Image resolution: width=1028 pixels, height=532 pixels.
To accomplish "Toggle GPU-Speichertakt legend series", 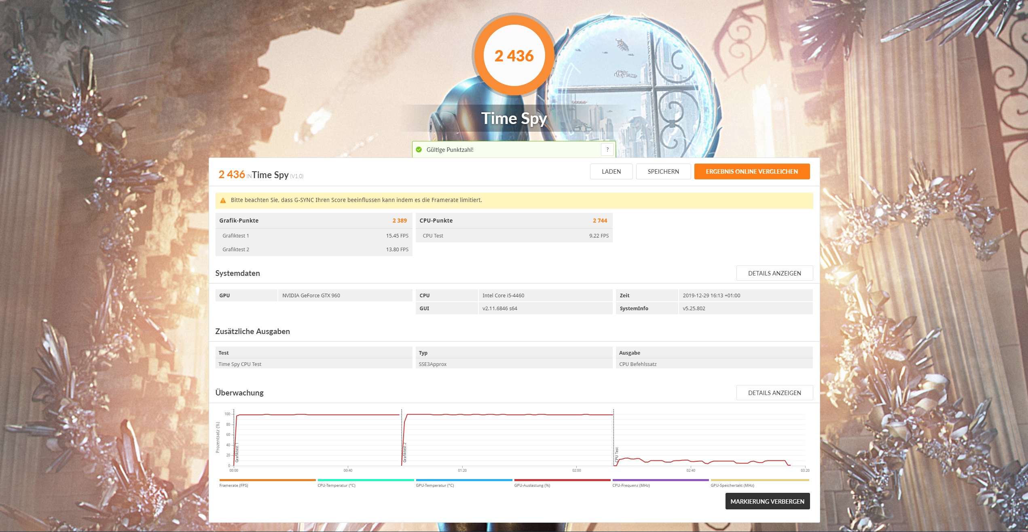I will coord(760,483).
